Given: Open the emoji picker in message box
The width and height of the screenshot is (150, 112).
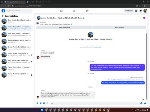Looking at the screenshot, I should pos(141,103).
